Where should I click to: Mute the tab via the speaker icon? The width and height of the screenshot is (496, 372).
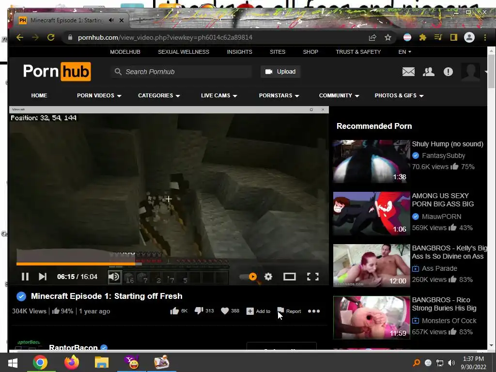(111, 20)
